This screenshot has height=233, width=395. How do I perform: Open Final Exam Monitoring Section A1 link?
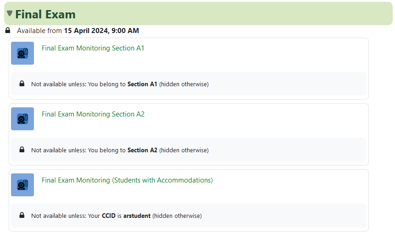click(x=93, y=48)
